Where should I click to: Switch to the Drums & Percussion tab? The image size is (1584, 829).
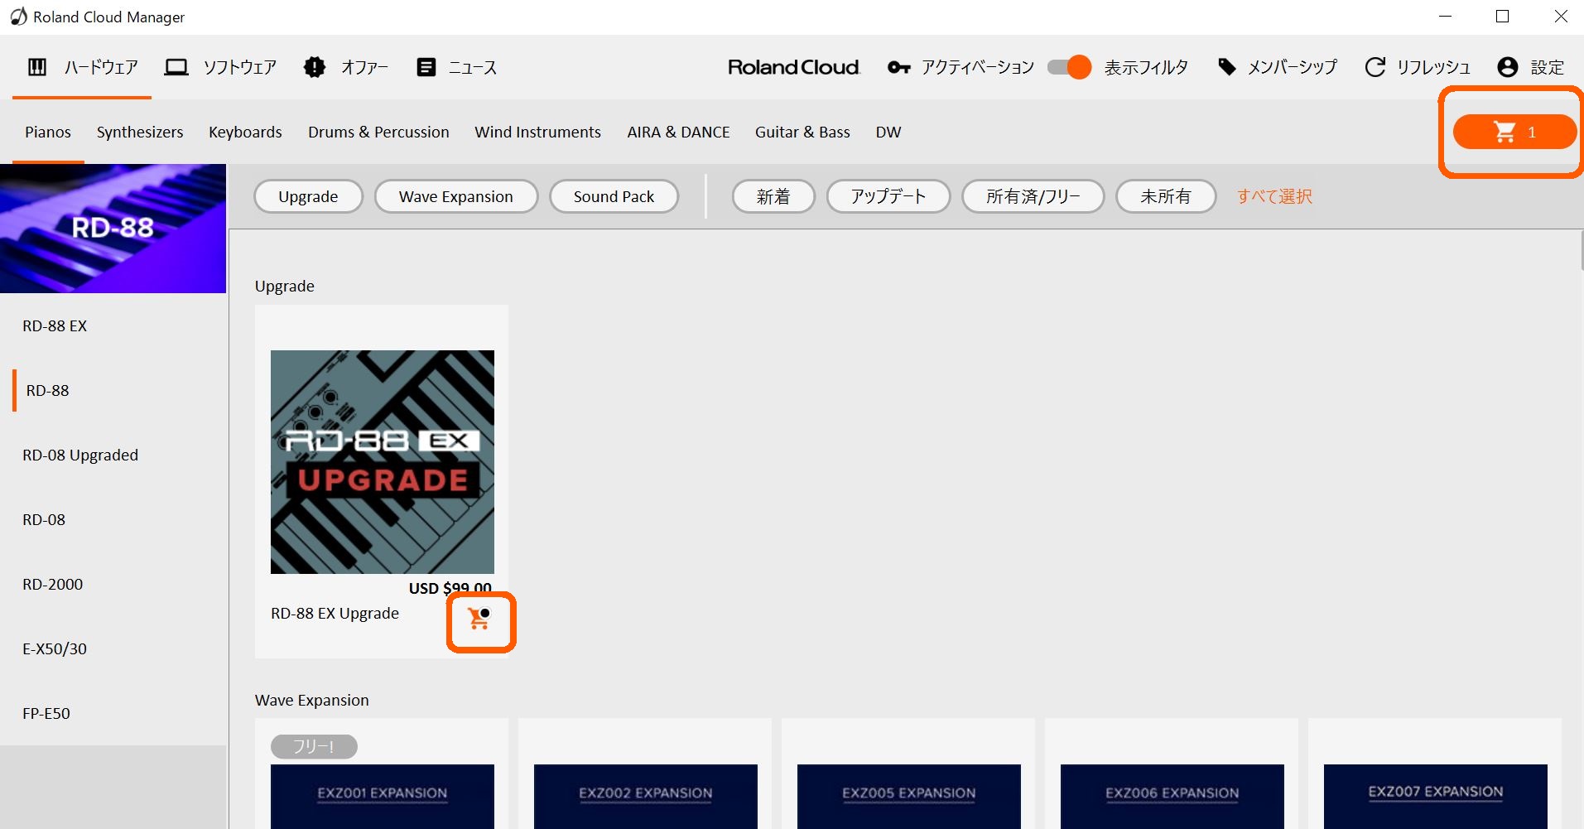[378, 132]
